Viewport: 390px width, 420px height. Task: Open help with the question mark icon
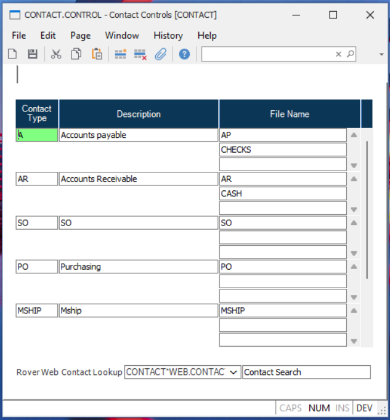tap(184, 54)
